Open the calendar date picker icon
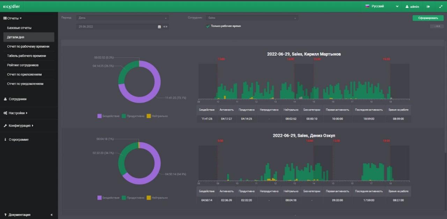This screenshot has width=447, height=219. coord(160,27)
